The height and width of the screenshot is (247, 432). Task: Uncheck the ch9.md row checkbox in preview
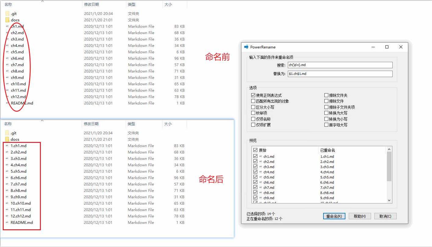[255, 198]
